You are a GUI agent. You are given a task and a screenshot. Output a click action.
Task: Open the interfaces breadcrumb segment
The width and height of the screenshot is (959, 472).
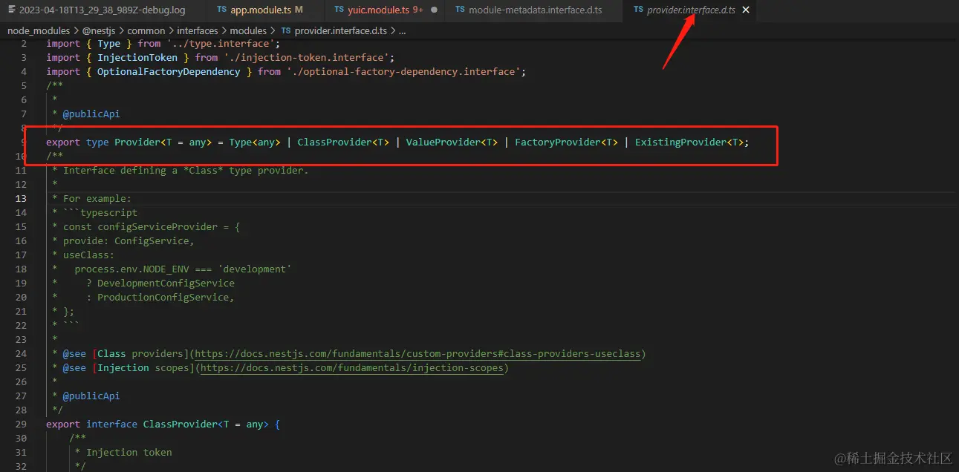[198, 30]
